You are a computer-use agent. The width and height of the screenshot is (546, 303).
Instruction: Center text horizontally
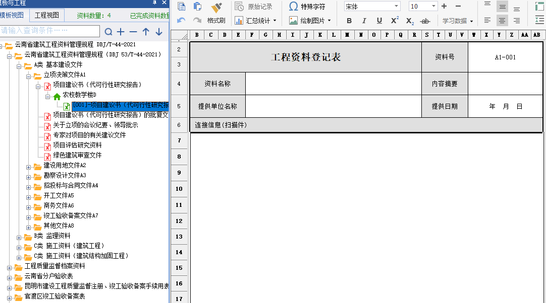point(502,21)
